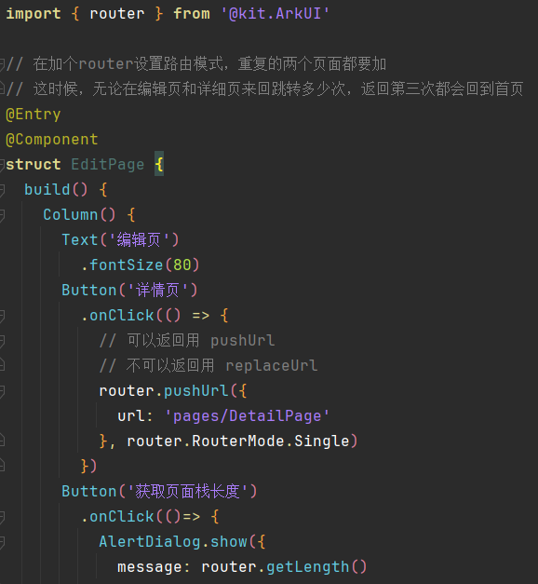538x584 pixels.
Task: Fold the second .onClick handler
Action: coord(2,517)
